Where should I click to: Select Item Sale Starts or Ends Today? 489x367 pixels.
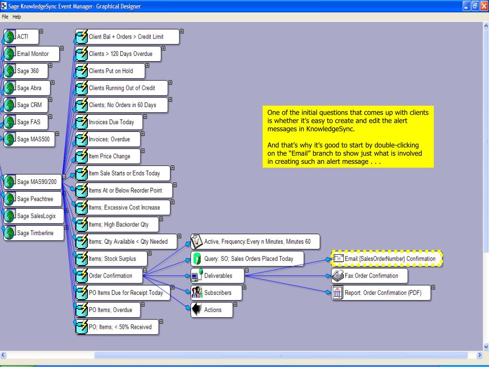(123, 173)
